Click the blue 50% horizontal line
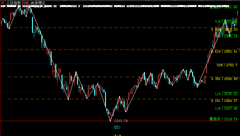Viewport: 240px width, 136px height. [x=119, y=63]
